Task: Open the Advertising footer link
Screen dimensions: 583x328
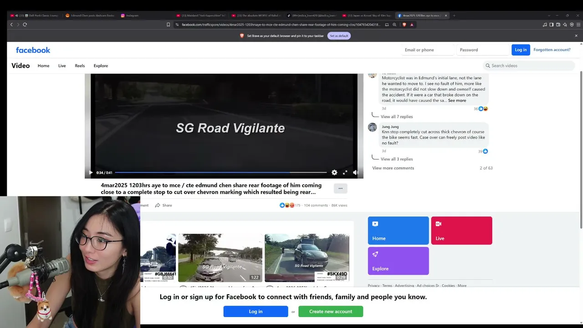Action: [404, 286]
